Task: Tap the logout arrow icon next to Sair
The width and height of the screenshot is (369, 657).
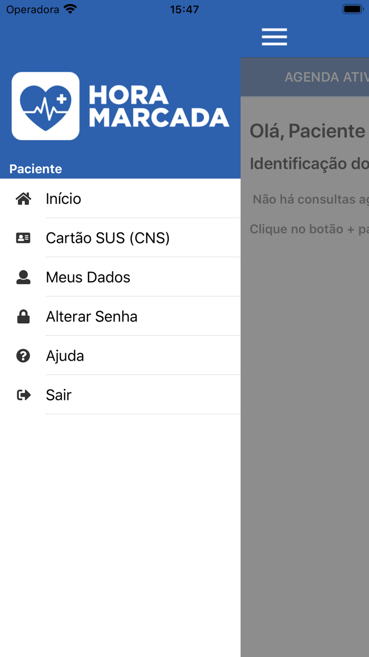Action: pyautogui.click(x=23, y=395)
